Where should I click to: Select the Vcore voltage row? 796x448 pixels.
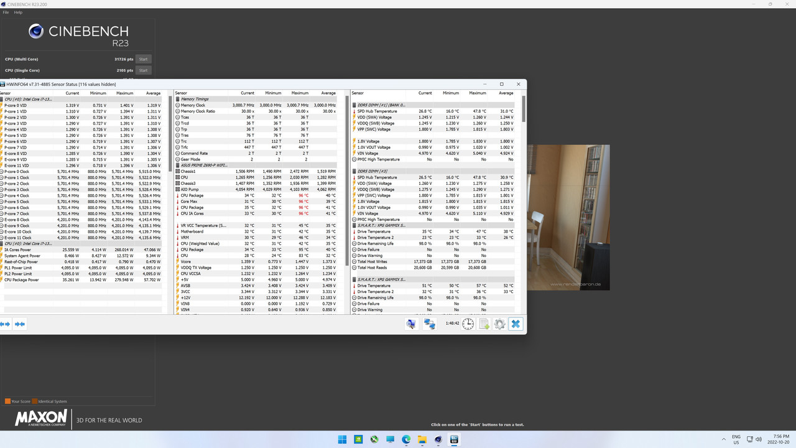tap(256, 261)
